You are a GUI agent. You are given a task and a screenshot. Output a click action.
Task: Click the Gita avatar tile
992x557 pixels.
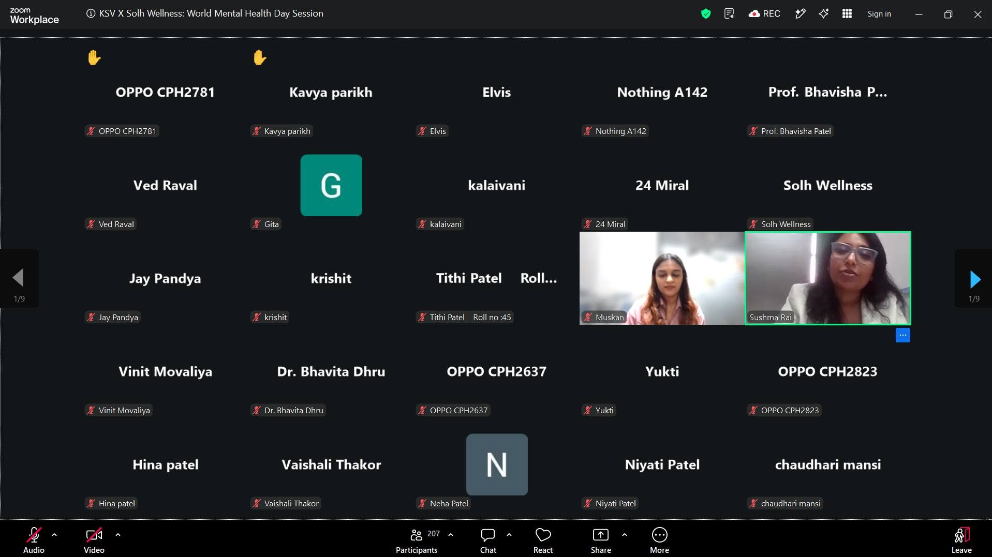pyautogui.click(x=331, y=185)
